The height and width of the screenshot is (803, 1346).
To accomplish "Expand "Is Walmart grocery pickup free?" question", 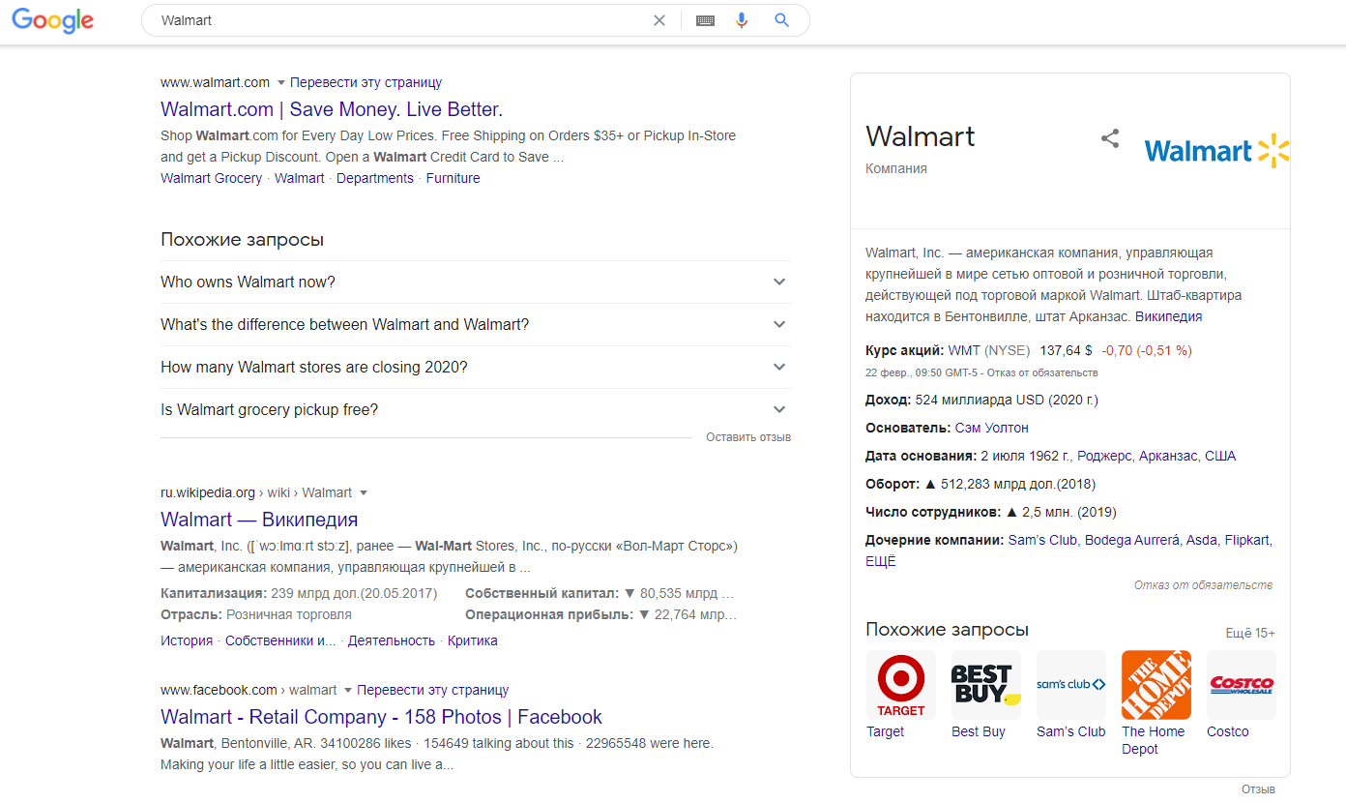I will tap(779, 410).
